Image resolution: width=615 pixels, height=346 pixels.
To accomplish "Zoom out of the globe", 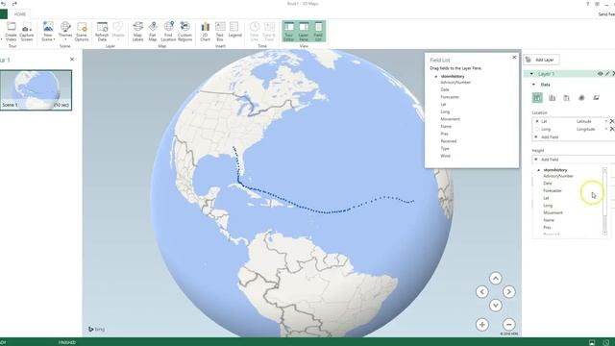I will [x=509, y=325].
